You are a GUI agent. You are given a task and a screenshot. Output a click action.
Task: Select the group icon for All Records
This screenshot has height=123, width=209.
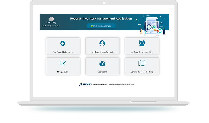pos(142,43)
